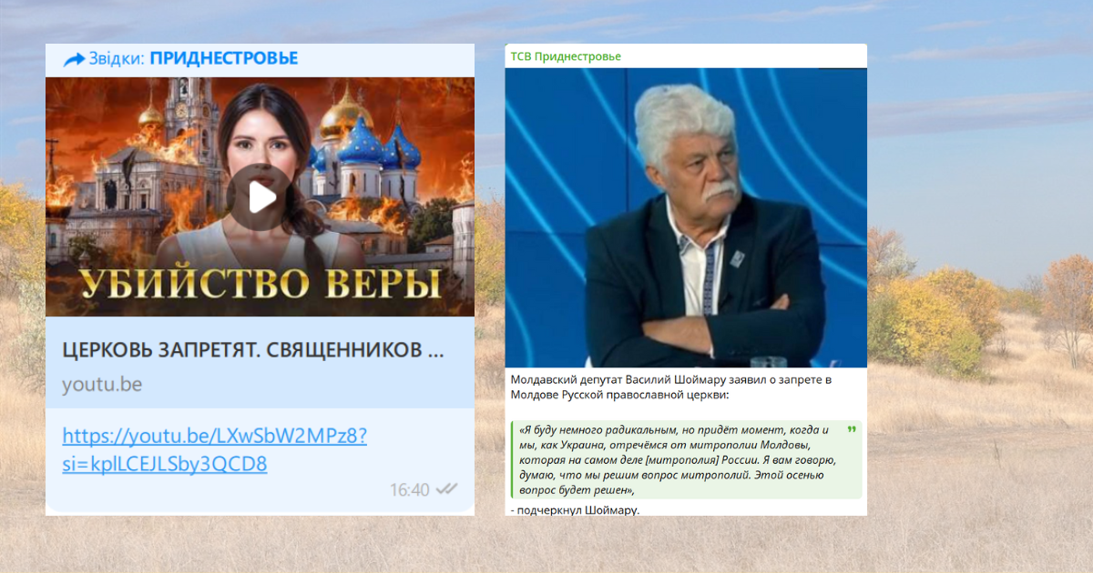
Task: Click the 16:40 message timestamp
Action: 409,490
